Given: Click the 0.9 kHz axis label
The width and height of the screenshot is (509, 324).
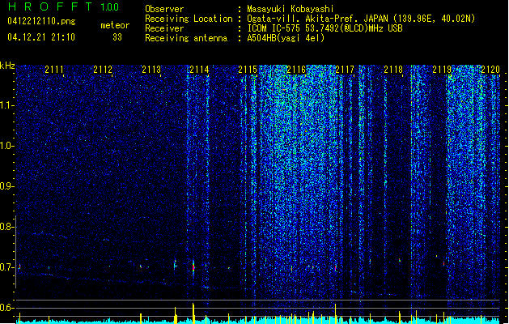Looking at the screenshot, I should [x=6, y=186].
